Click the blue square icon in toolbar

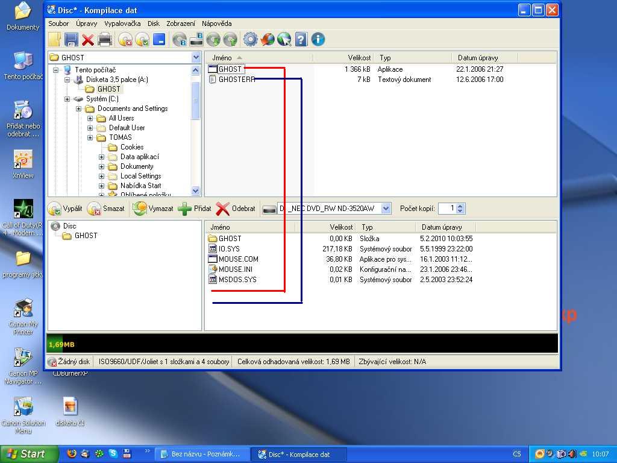click(x=159, y=39)
